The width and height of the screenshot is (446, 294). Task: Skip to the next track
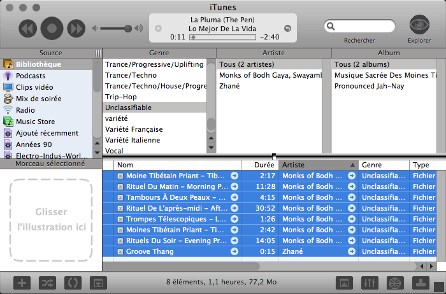point(76,28)
